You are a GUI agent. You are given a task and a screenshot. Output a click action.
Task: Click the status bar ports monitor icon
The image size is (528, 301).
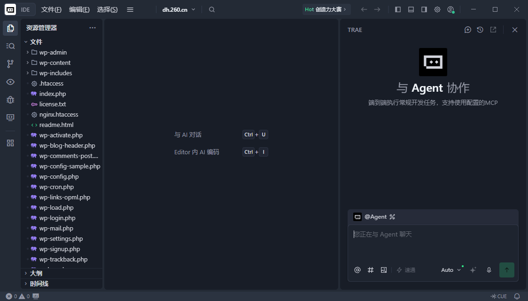click(x=36, y=296)
